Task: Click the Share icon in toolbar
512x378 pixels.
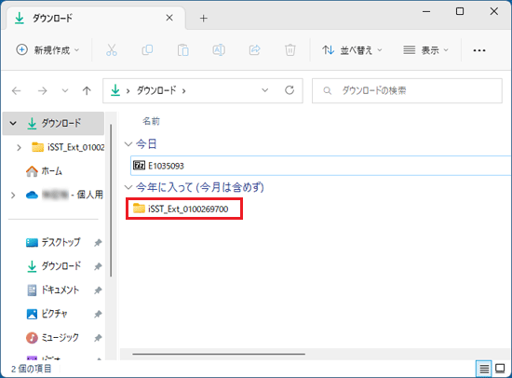Action: tap(254, 50)
